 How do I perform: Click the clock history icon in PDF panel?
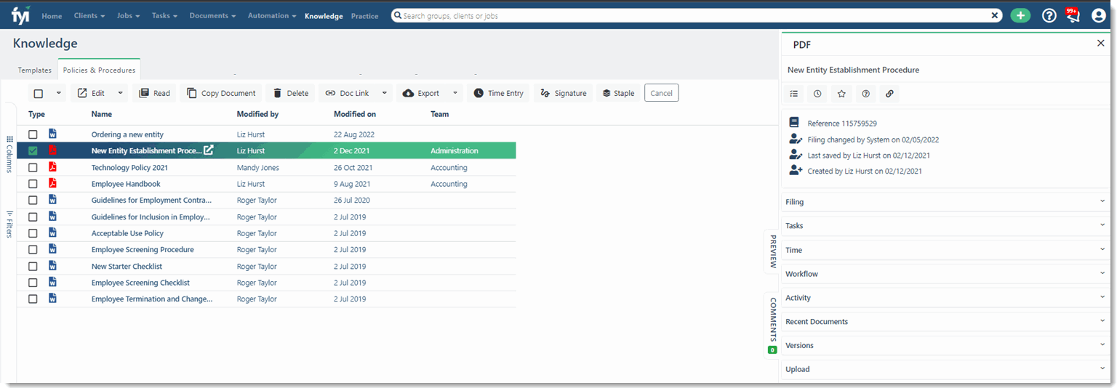coord(818,94)
